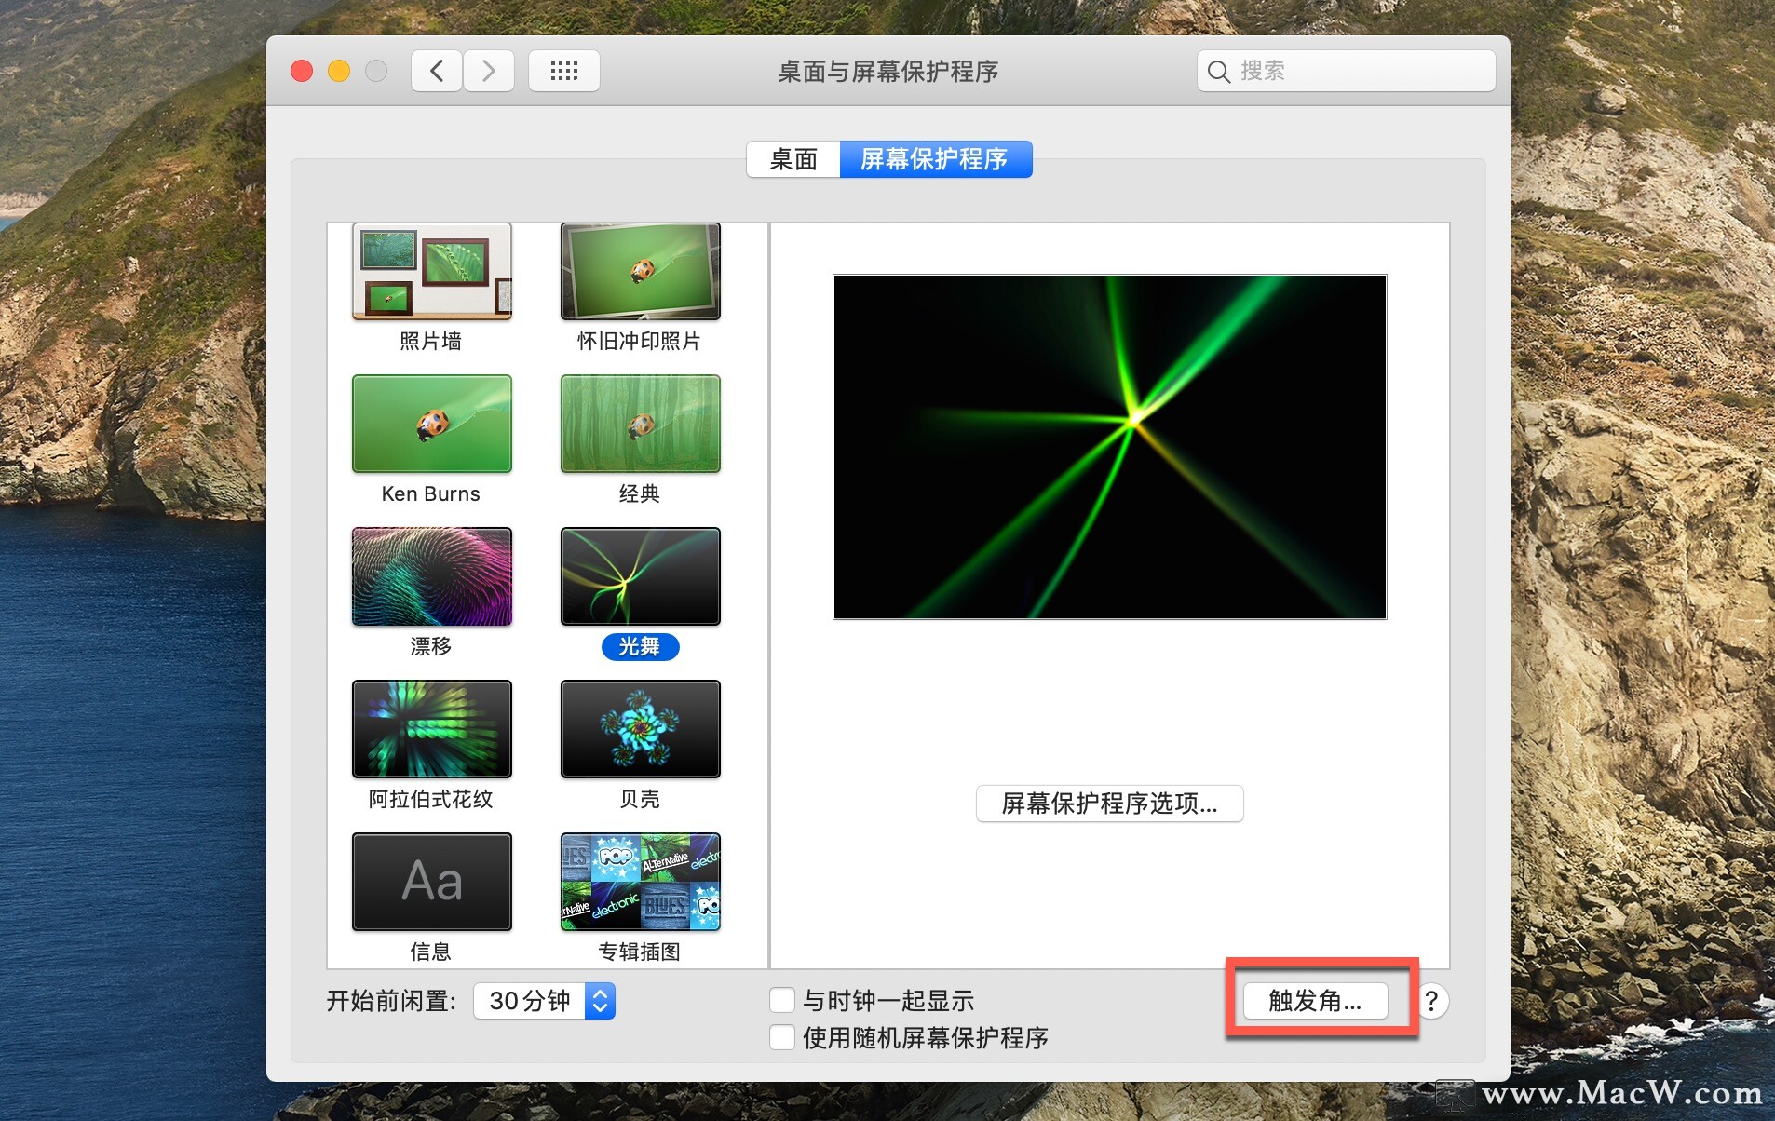Image resolution: width=1775 pixels, height=1121 pixels.
Task: Click the back navigation arrow
Action: point(435,70)
